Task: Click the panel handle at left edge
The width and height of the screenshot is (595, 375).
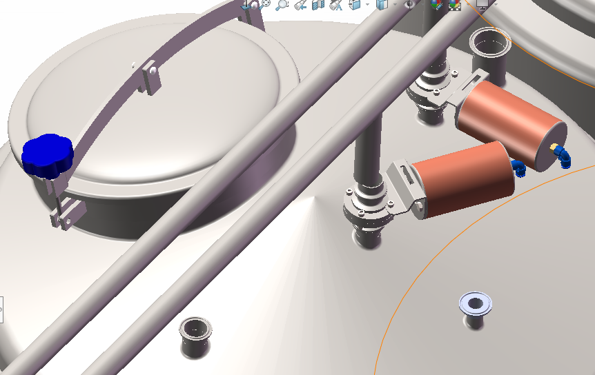Action: coord(1,310)
